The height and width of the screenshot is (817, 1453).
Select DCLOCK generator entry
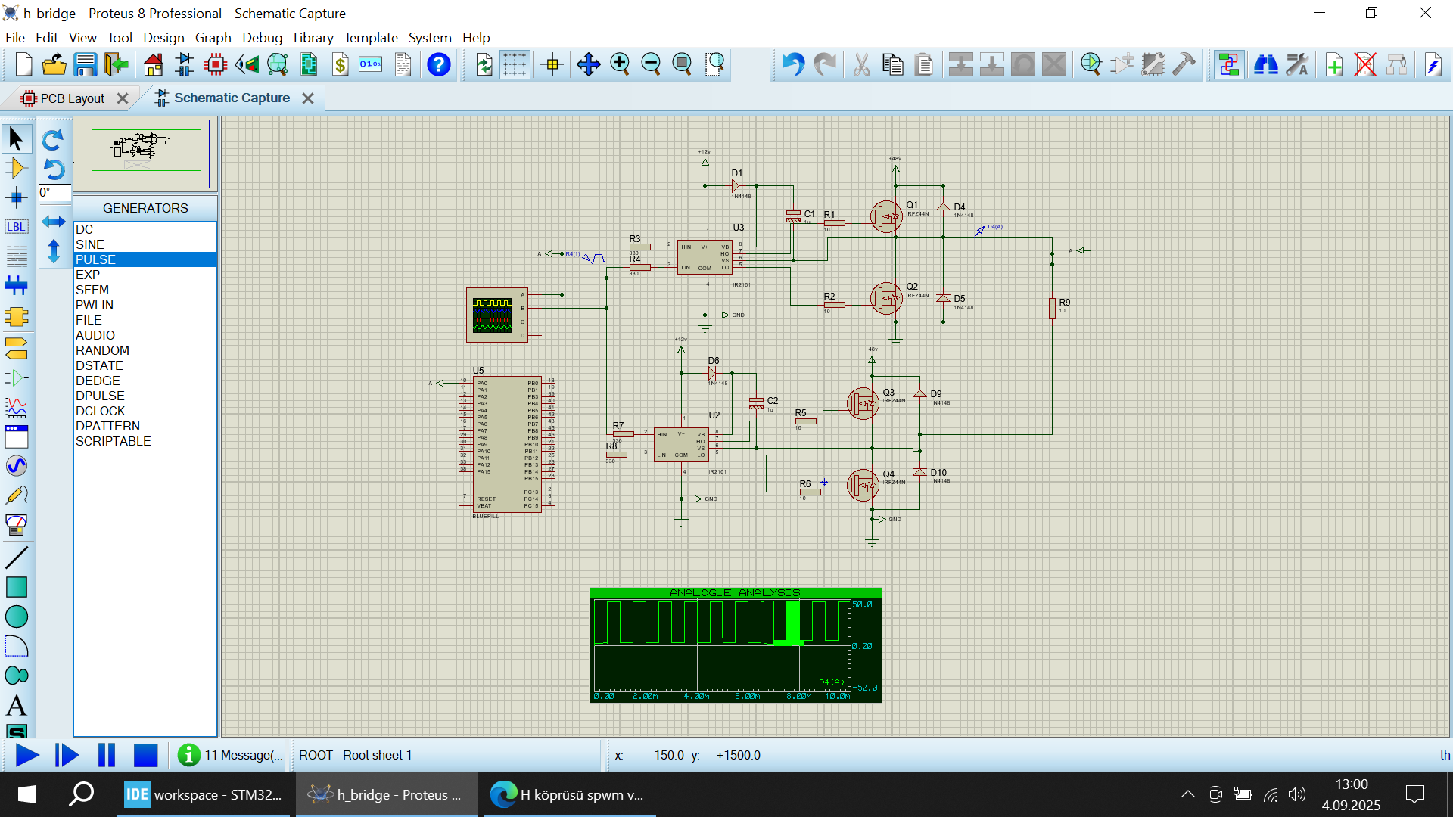pyautogui.click(x=145, y=411)
